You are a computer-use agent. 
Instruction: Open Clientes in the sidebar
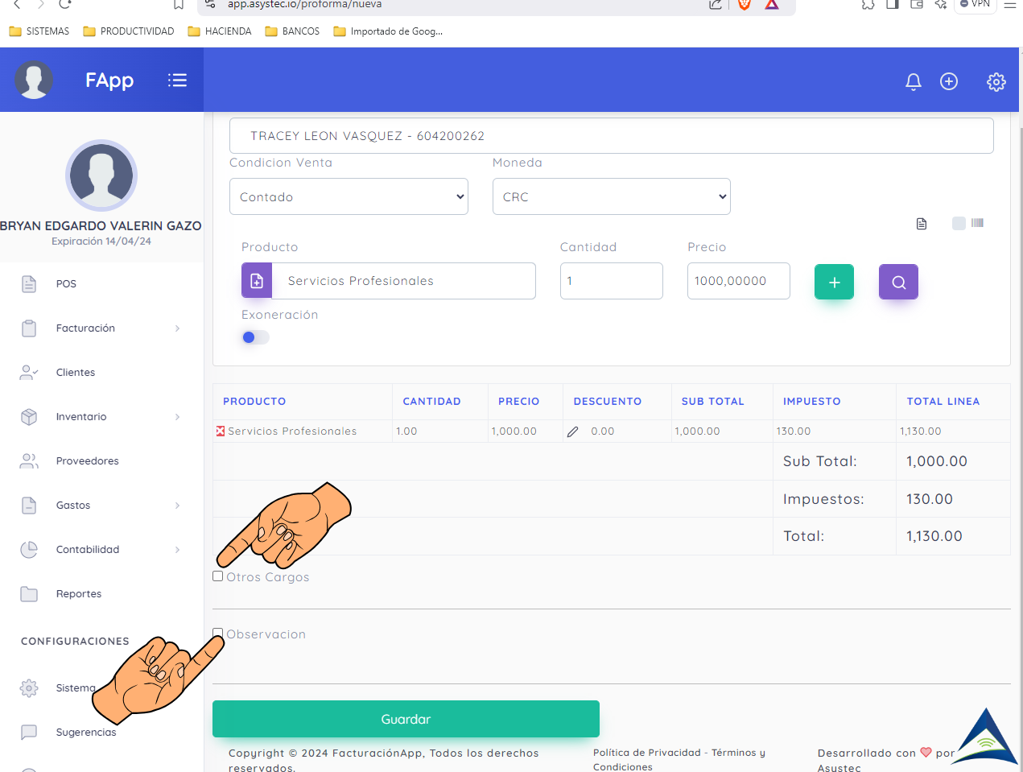76,373
